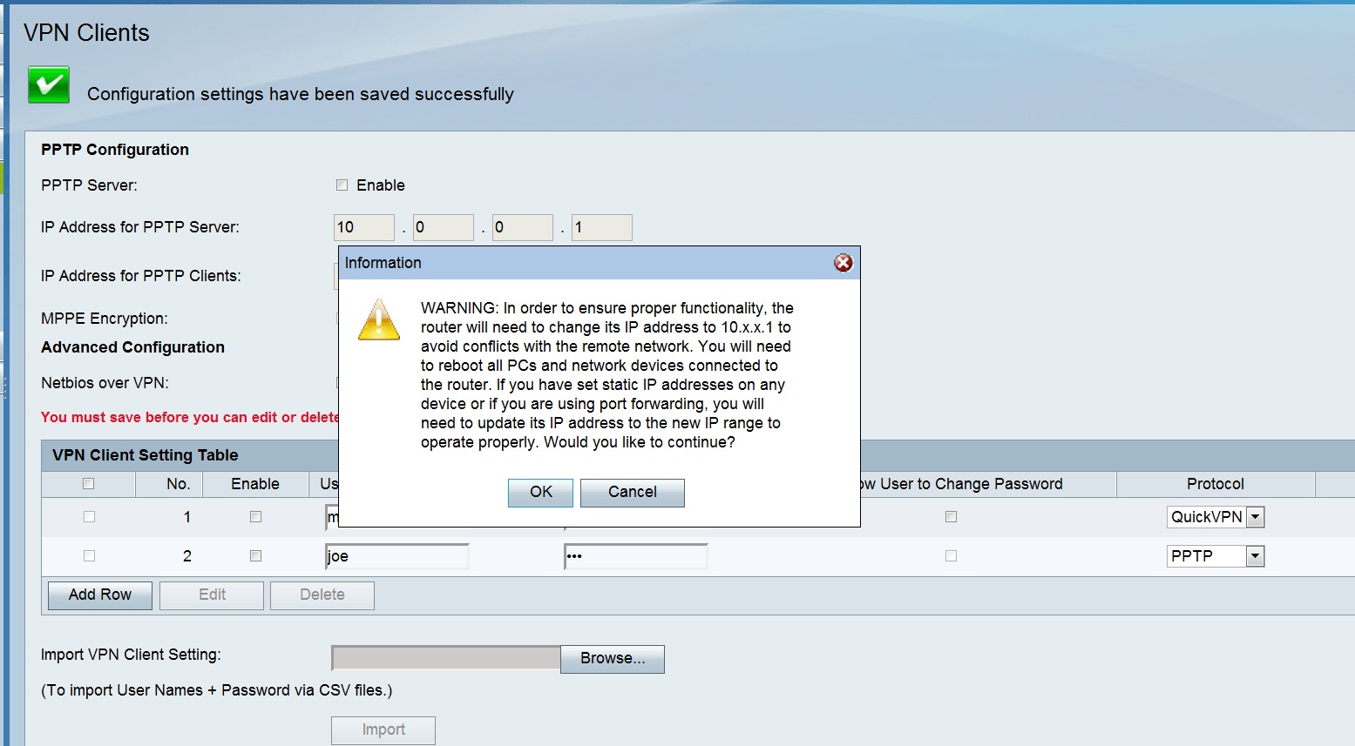The width and height of the screenshot is (1355, 746).
Task: Click the PPTP Server label
Action: click(89, 185)
